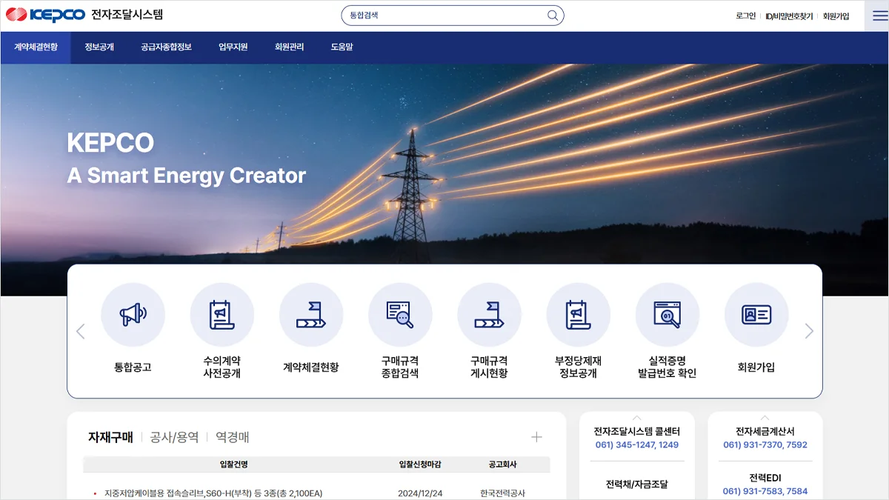This screenshot has width=889, height=500.
Task: Open the 공급자종합정보 top menu
Action: click(x=166, y=47)
